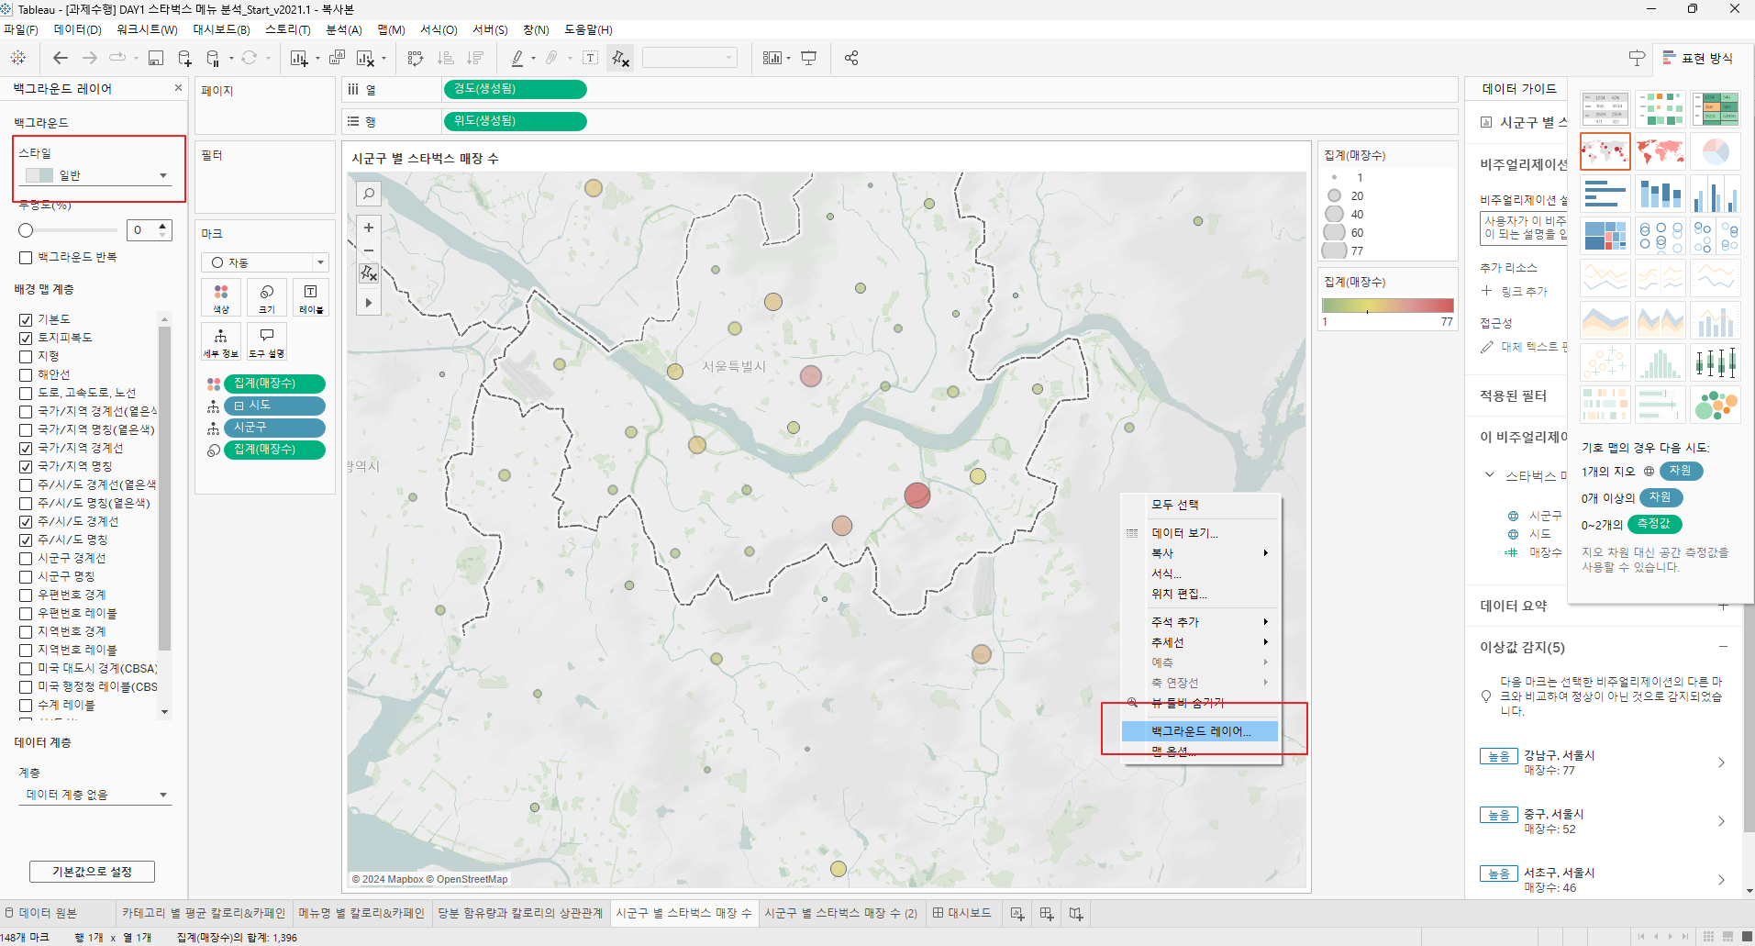Switch to the 대시보드 sheet tab
1755x946 pixels.
pyautogui.click(x=962, y=913)
